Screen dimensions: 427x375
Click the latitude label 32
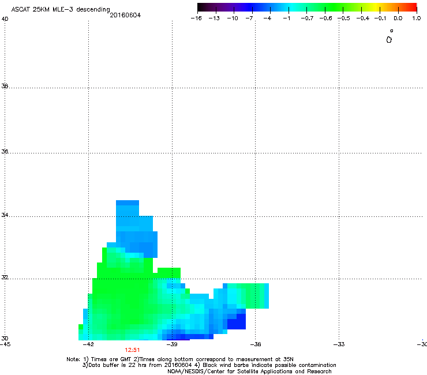(x=5, y=277)
